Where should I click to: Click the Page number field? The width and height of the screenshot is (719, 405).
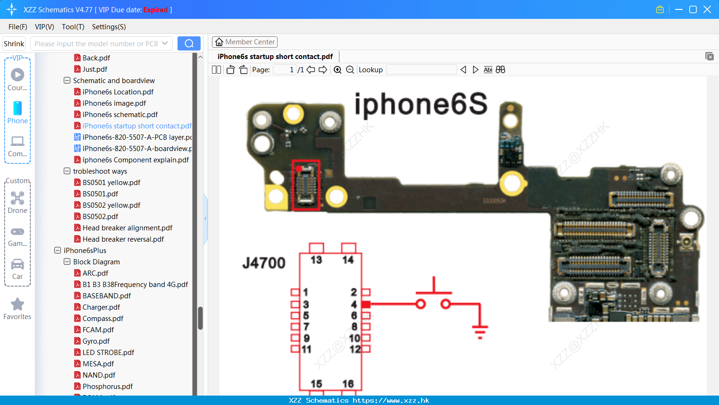tap(285, 69)
